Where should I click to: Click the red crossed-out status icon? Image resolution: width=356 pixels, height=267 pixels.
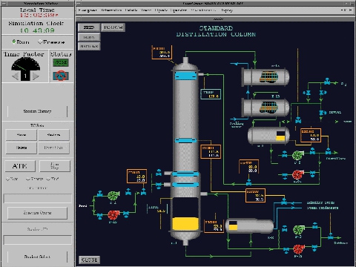(61, 76)
